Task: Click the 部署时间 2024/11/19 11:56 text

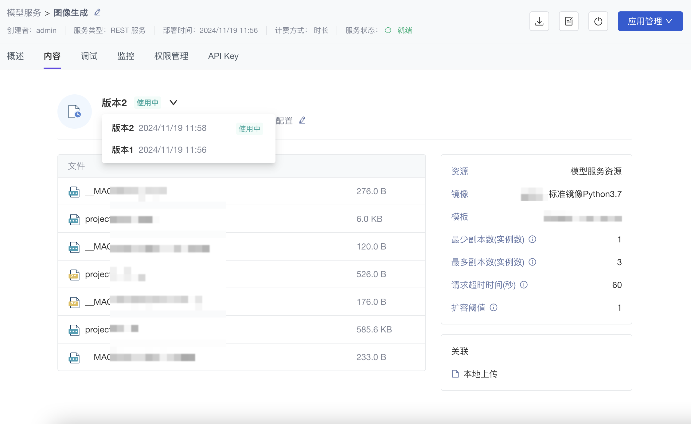Action: 210,30
